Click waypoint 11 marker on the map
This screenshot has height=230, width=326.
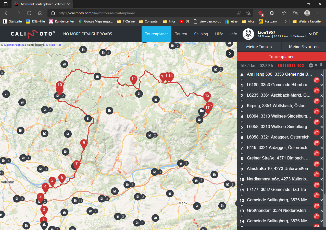coord(133,79)
